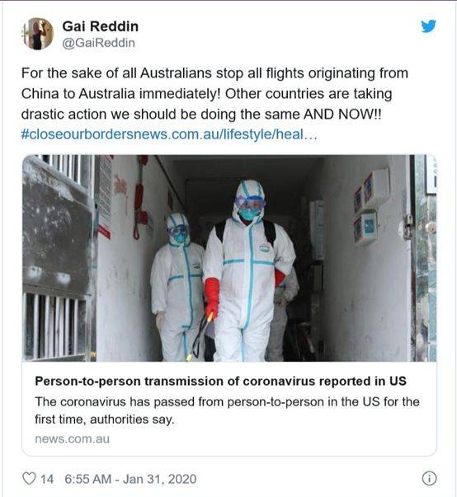Open the tweet info circle icon
Viewport: 457px width, 497px height.
429,478
